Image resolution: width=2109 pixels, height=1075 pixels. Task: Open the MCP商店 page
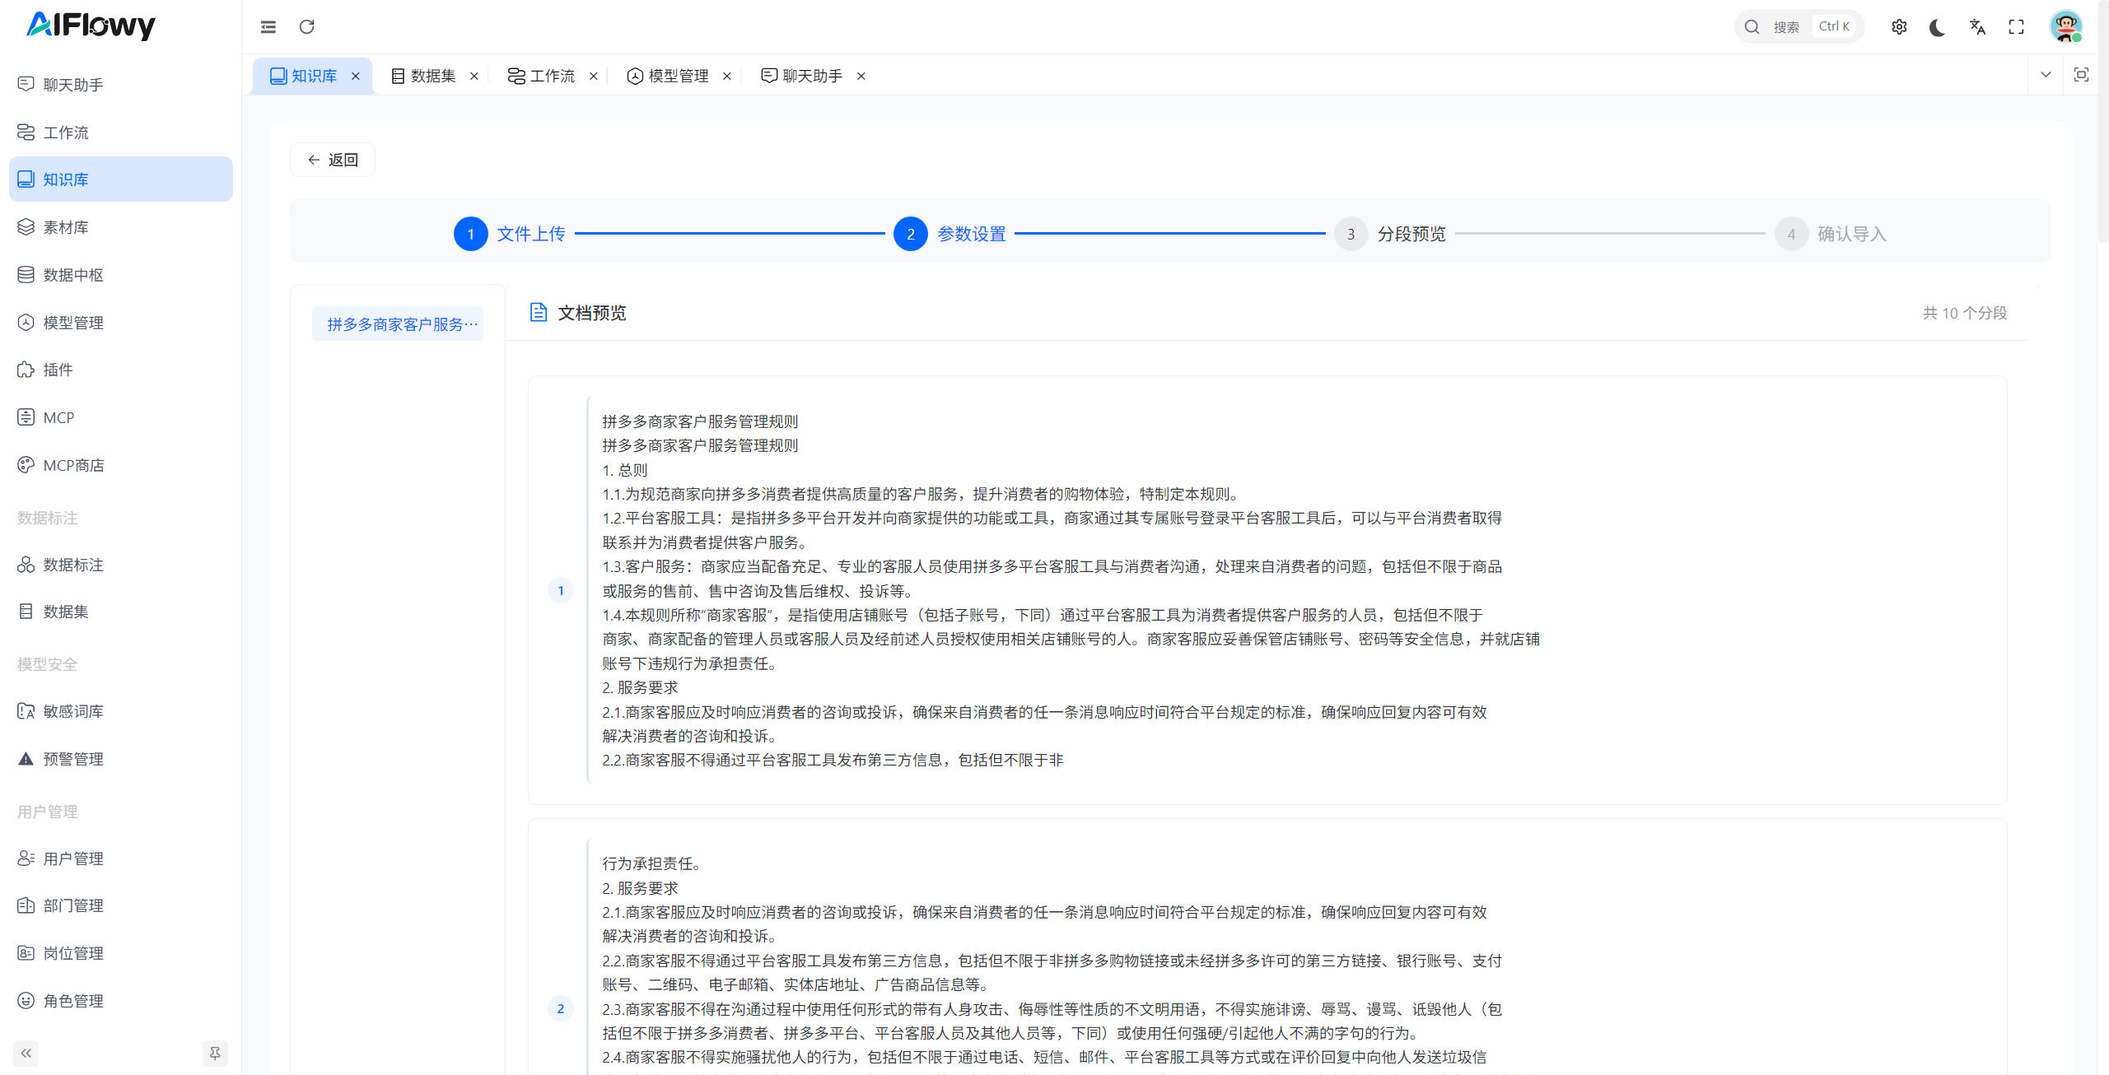pyautogui.click(x=73, y=464)
